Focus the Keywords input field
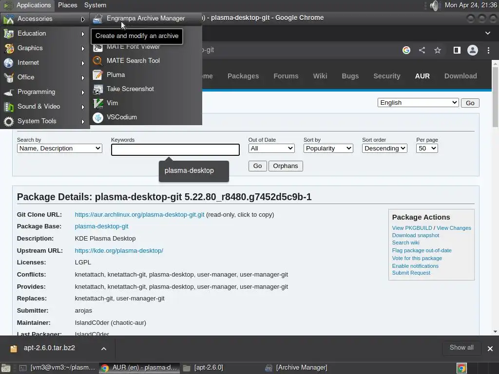This screenshot has height=374, width=499. pyautogui.click(x=175, y=150)
